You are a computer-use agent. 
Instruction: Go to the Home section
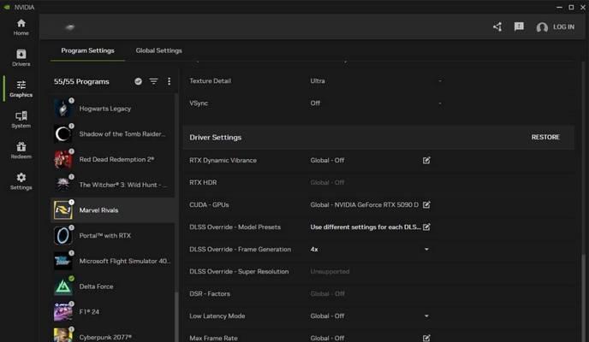click(21, 27)
